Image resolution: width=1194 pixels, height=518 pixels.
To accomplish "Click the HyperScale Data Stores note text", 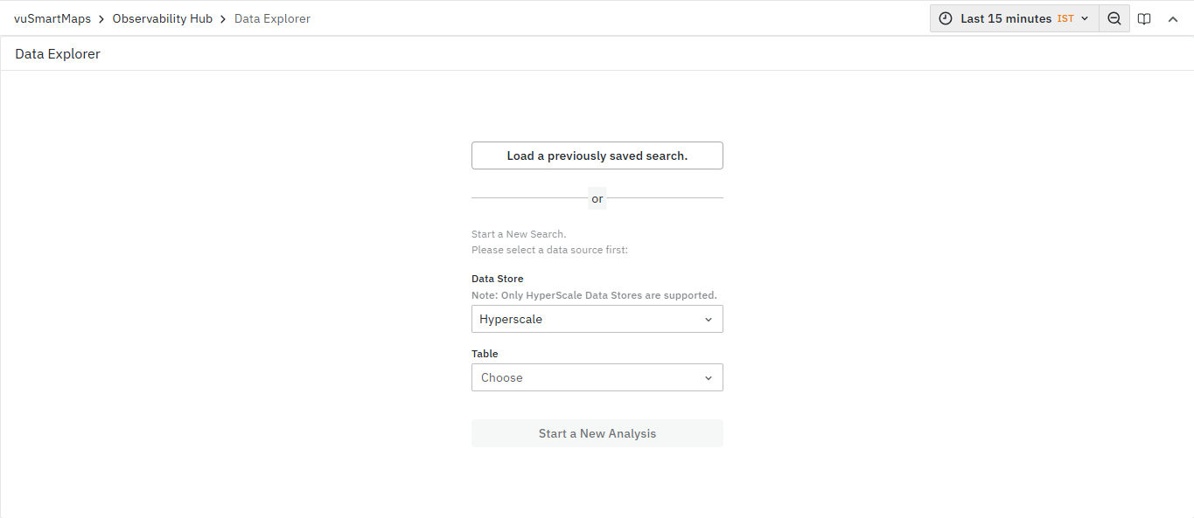I will (x=594, y=295).
